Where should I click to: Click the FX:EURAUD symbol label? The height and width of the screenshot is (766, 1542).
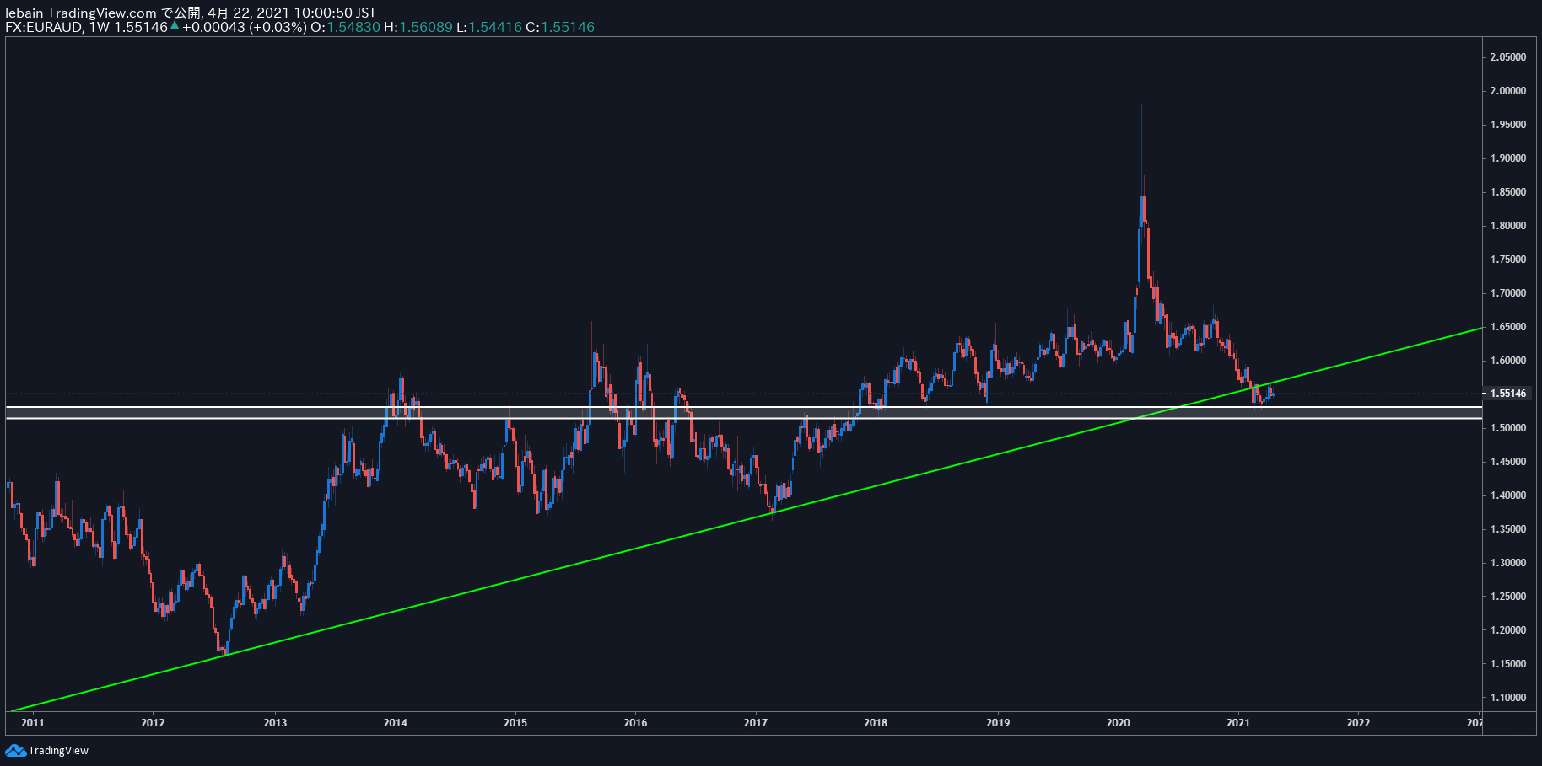tap(44, 27)
